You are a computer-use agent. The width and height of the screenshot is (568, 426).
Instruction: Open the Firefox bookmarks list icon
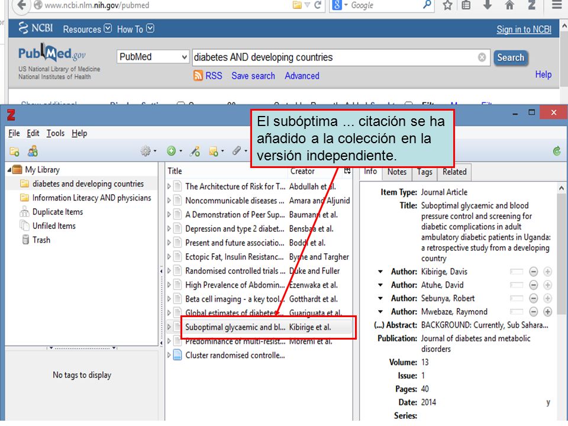tap(466, 5)
